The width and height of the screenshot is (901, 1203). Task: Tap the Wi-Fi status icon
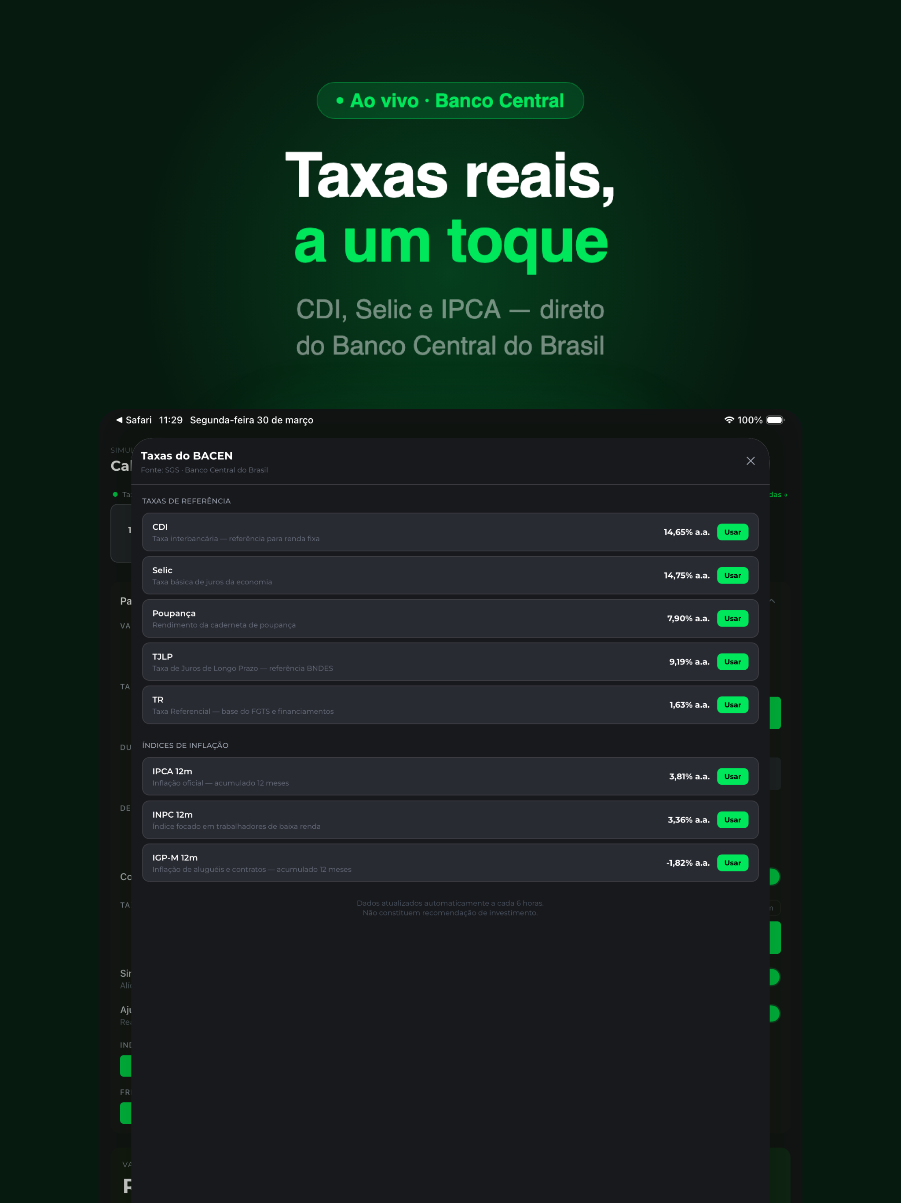coord(729,420)
